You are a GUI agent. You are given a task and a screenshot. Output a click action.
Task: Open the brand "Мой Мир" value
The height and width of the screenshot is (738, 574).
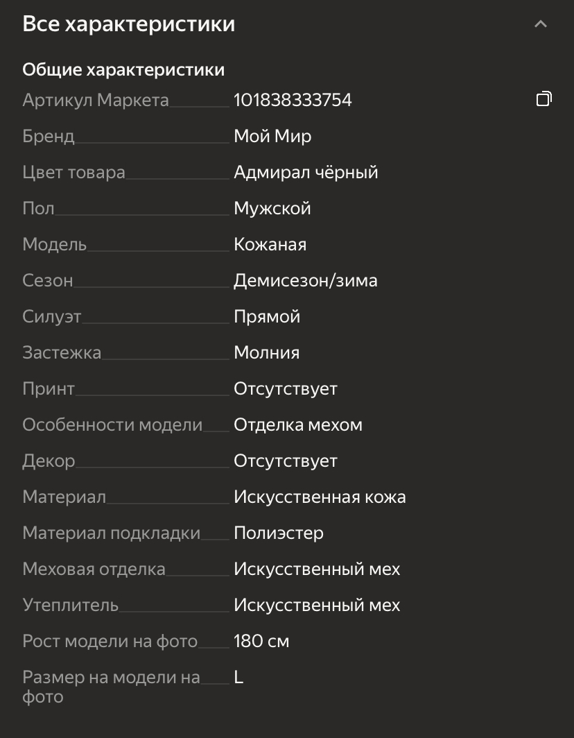[272, 137]
